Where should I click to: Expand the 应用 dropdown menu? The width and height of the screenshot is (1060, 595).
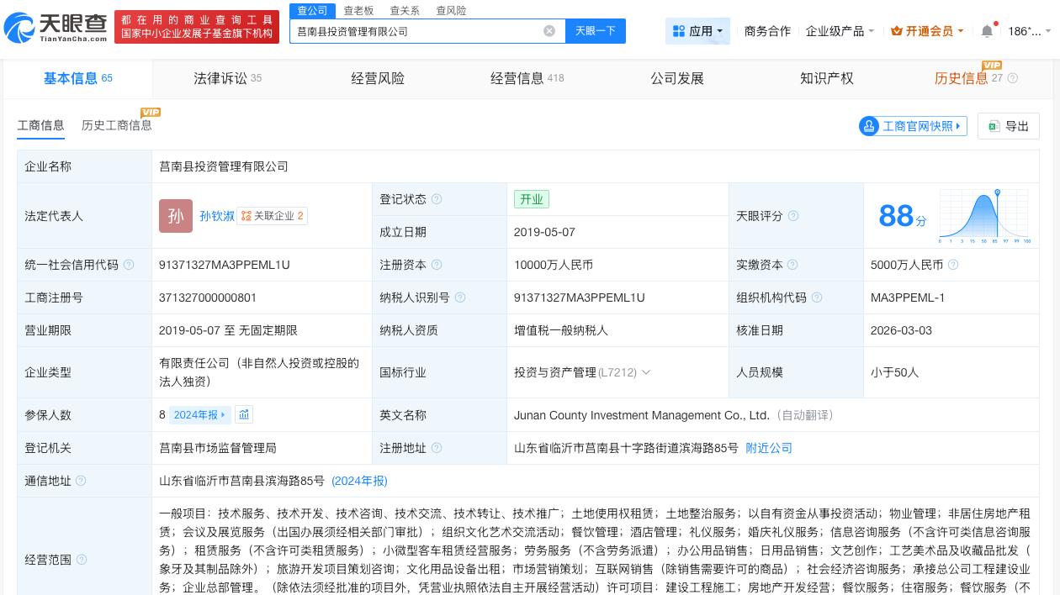pyautogui.click(x=697, y=31)
